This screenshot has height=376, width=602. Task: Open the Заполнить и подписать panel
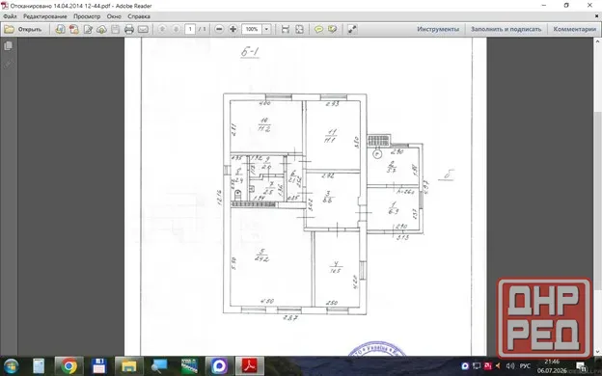pos(506,29)
